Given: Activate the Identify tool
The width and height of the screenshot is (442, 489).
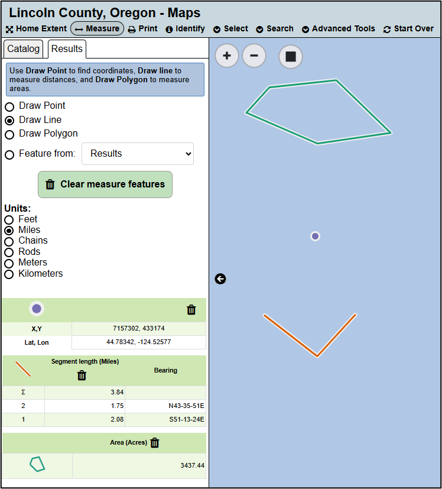Looking at the screenshot, I should [x=185, y=29].
